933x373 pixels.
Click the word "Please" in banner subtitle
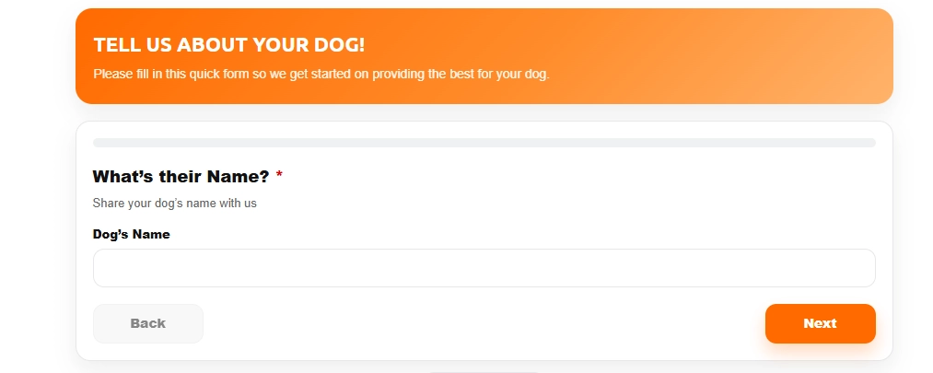click(112, 74)
